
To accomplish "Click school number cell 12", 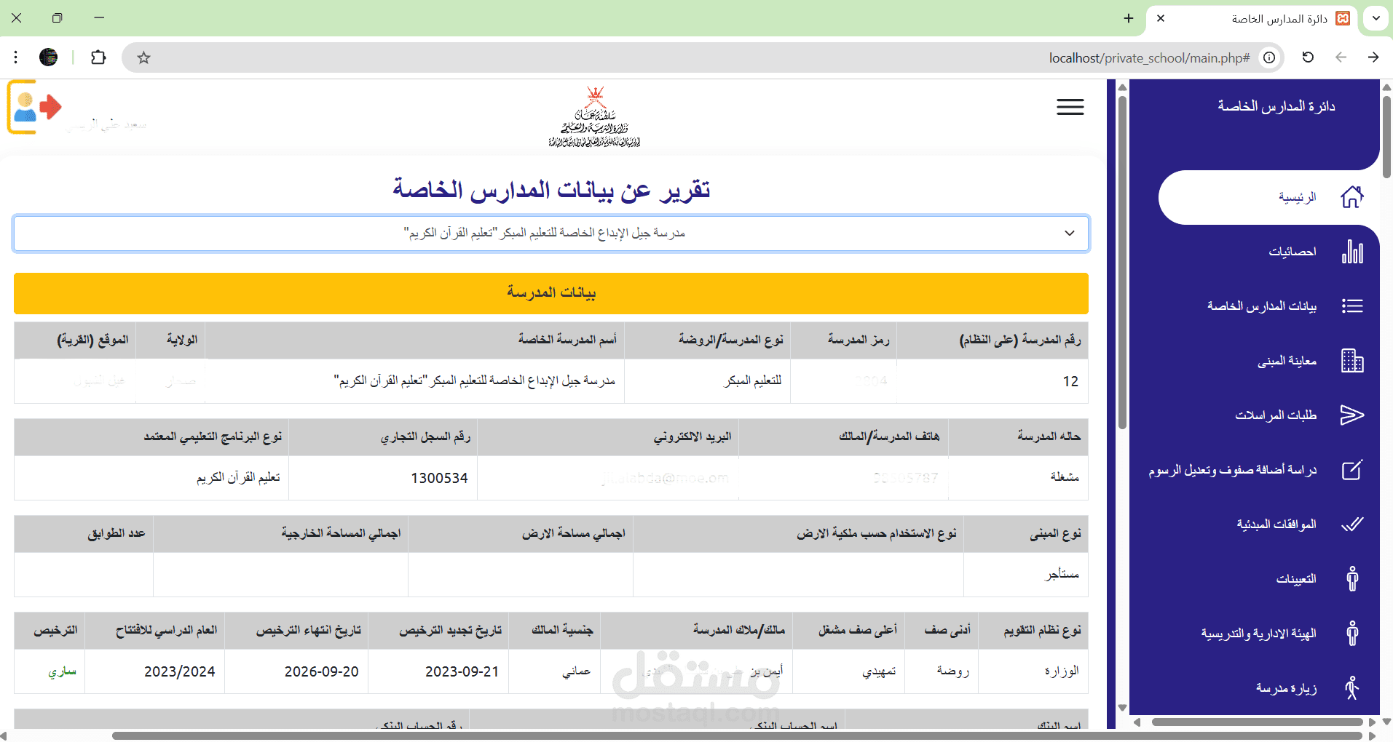I will coord(992,381).
